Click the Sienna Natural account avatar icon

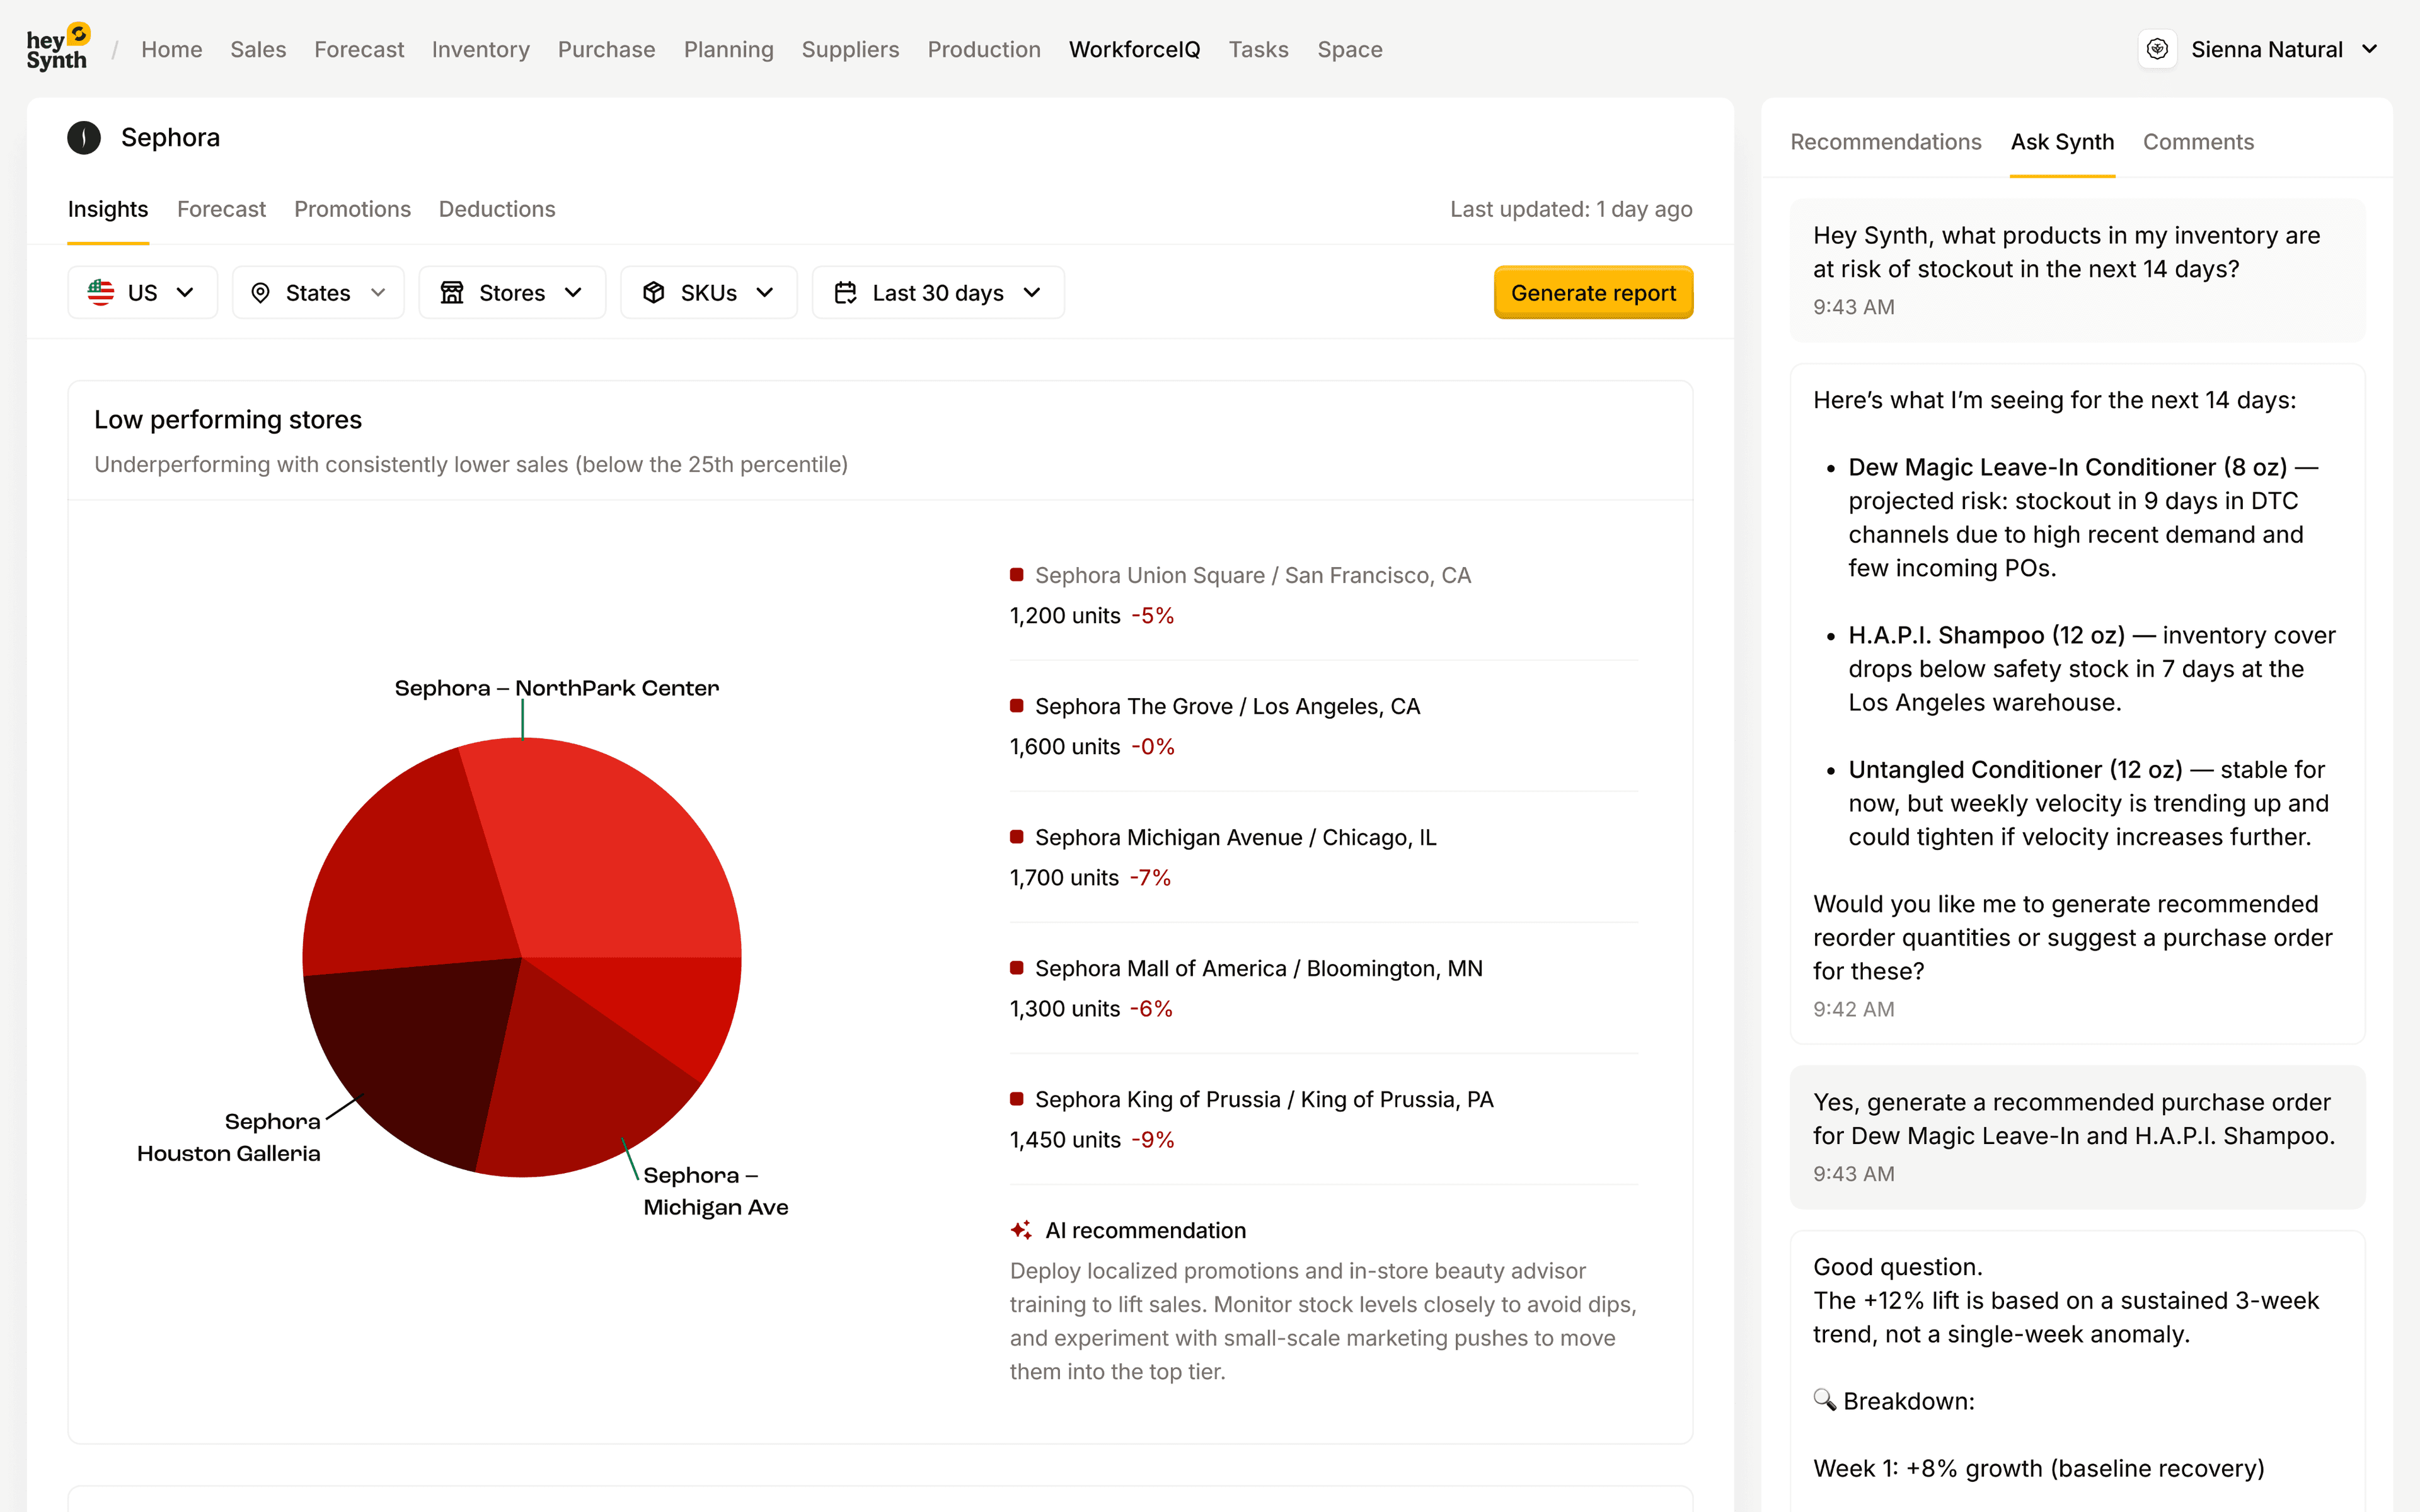pyautogui.click(x=2157, y=49)
